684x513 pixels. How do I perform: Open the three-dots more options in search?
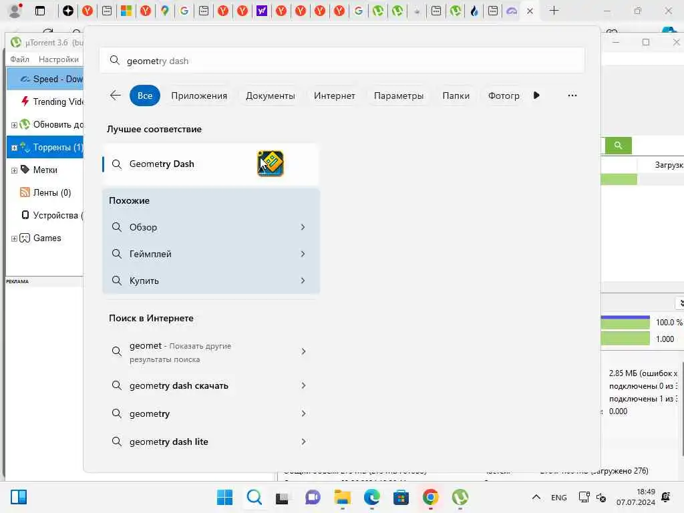pyautogui.click(x=572, y=96)
